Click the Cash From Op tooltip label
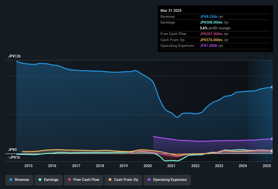Image resolution: width=278 pixels, height=189 pixels. point(172,40)
